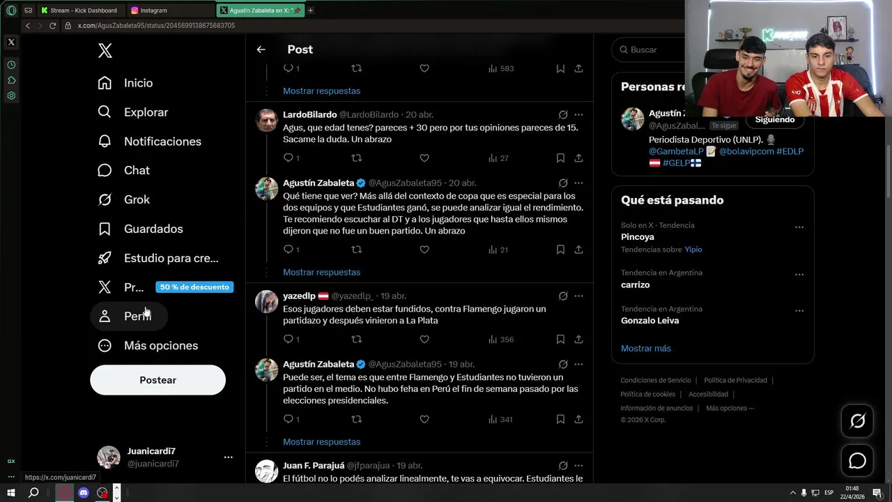Screen dimensions: 892x502
Task: Open Política de Privacidad link
Action: [x=735, y=380]
